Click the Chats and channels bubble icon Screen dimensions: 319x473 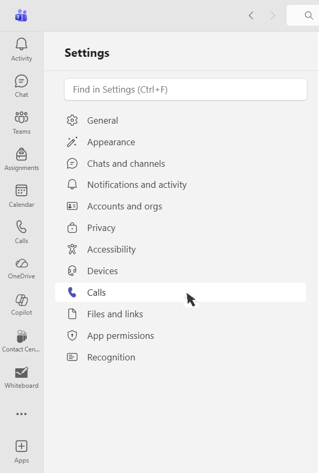coord(72,164)
